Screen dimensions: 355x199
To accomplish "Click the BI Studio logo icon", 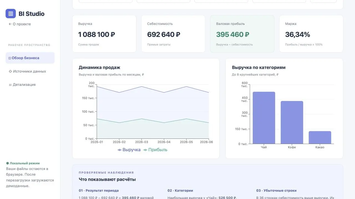I will coord(11,14).
